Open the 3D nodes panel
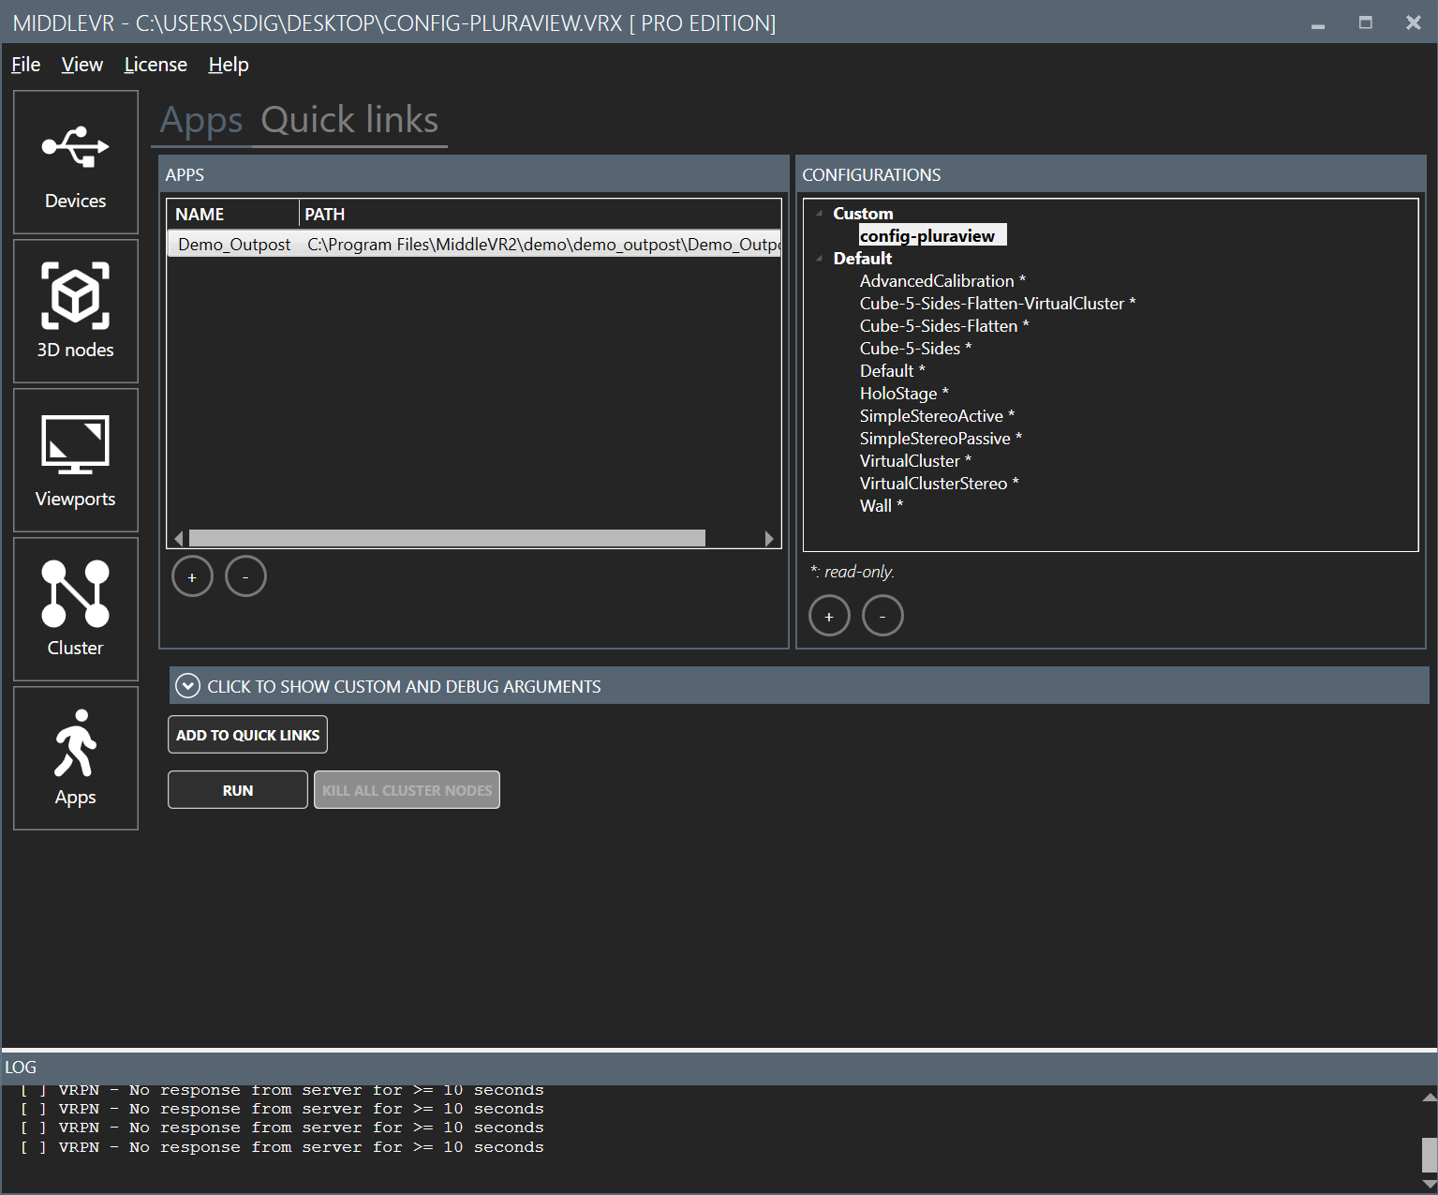Viewport: 1438px width, 1195px height. tap(76, 311)
